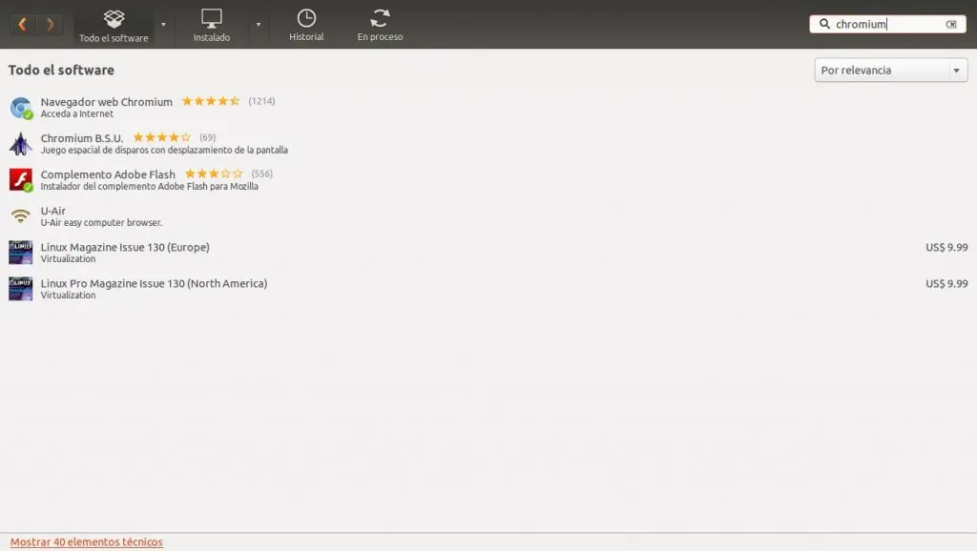Screen dimensions: 977x551
Task: Click the Juego espacial de disparos description
Action: click(x=164, y=150)
